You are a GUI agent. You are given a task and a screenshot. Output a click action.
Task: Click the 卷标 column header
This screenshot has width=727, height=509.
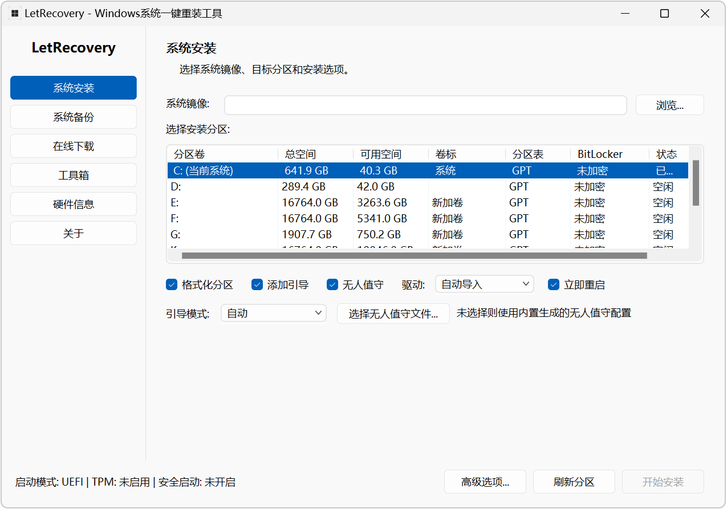tap(467, 154)
